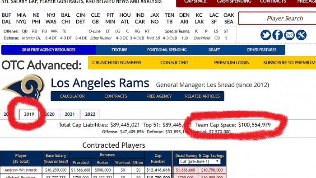Viewport: 316px width, 178px height.
Task: Select the 2019 year tab
Action: [29, 114]
